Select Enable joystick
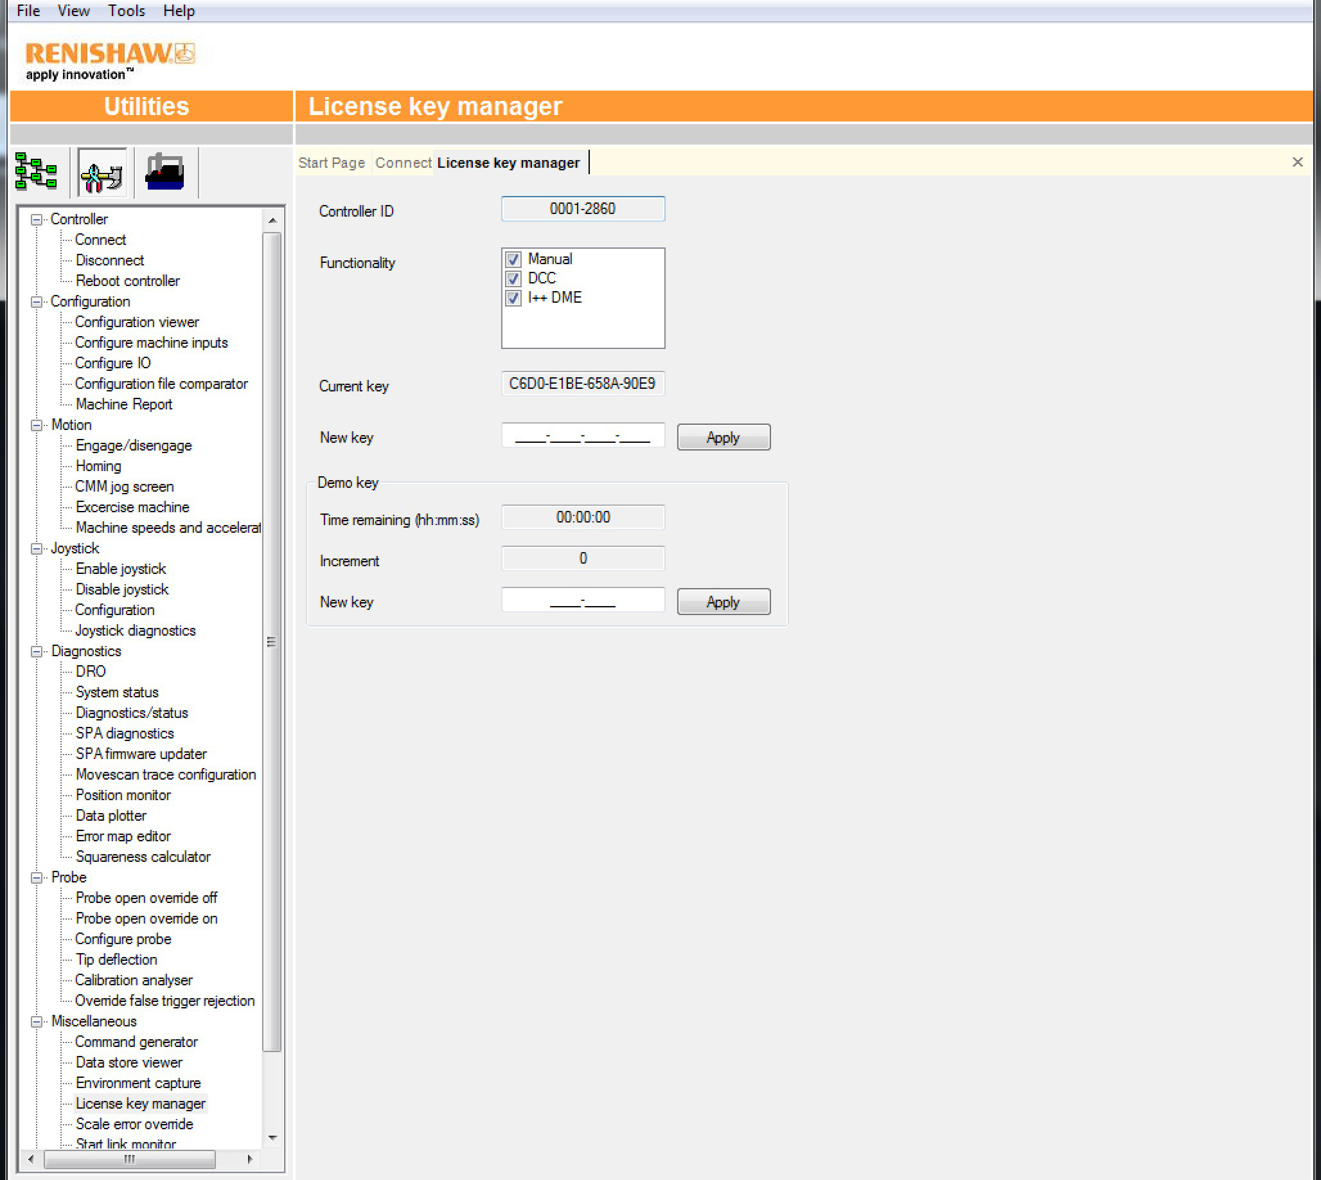This screenshot has width=1321, height=1180. (121, 569)
